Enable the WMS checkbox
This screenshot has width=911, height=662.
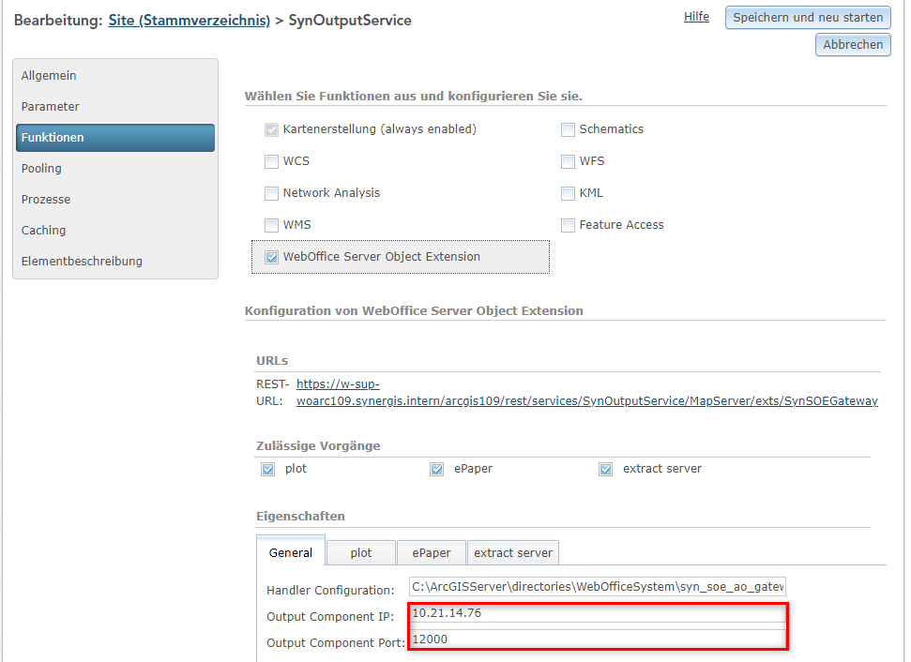pyautogui.click(x=272, y=225)
